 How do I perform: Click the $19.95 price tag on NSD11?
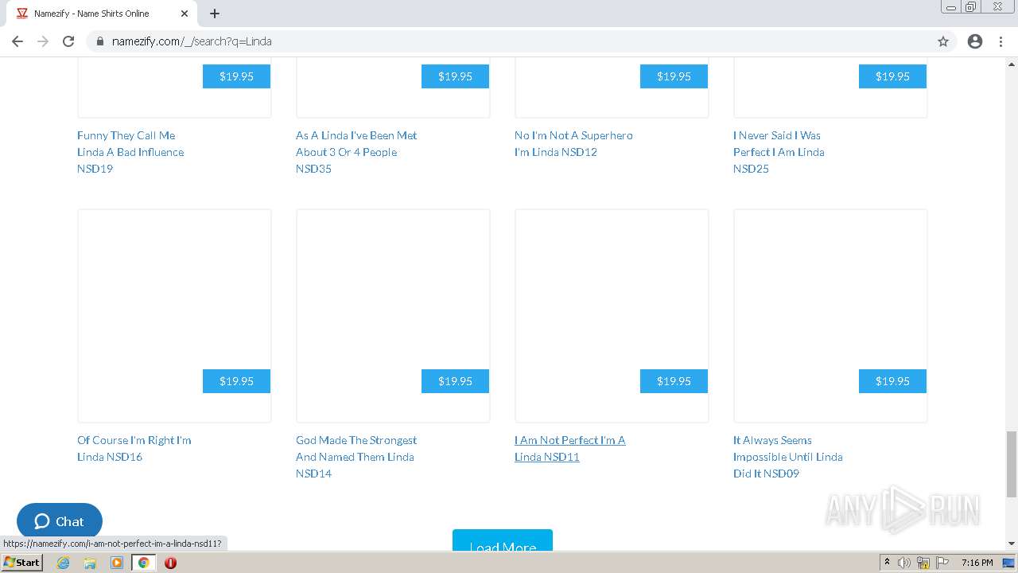pyautogui.click(x=674, y=381)
